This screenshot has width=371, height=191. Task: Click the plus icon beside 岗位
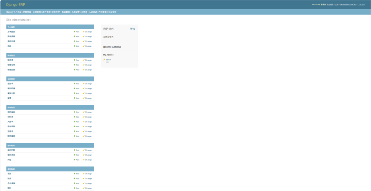75,160
